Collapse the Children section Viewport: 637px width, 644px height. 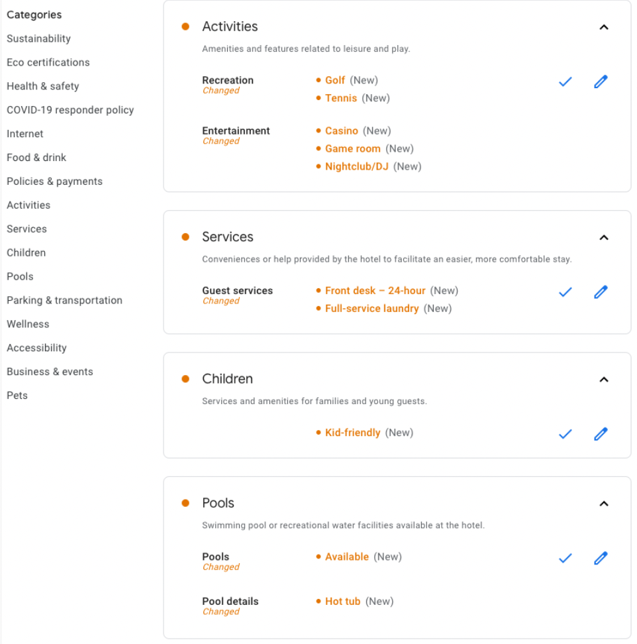tap(603, 380)
